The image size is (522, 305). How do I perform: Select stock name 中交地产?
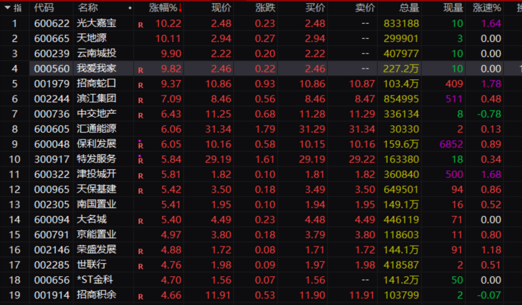click(x=97, y=113)
